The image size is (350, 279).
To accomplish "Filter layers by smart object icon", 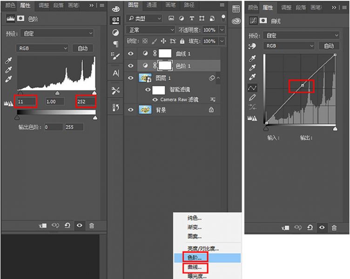I will coord(212,18).
